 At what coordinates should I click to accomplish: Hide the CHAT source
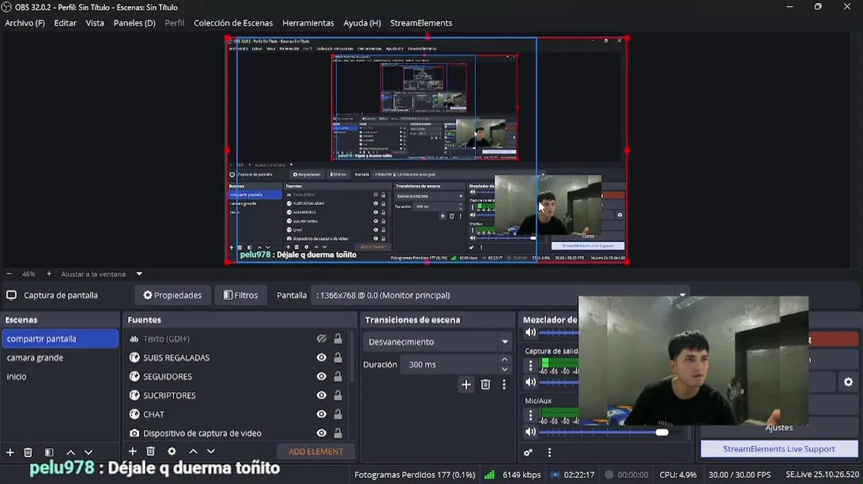click(321, 414)
